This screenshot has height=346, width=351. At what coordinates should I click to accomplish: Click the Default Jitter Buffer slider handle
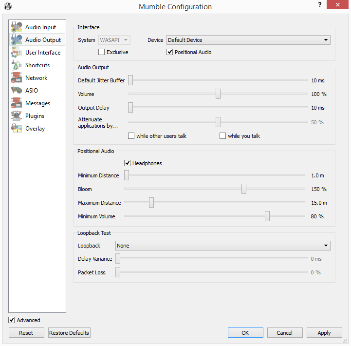click(x=130, y=80)
